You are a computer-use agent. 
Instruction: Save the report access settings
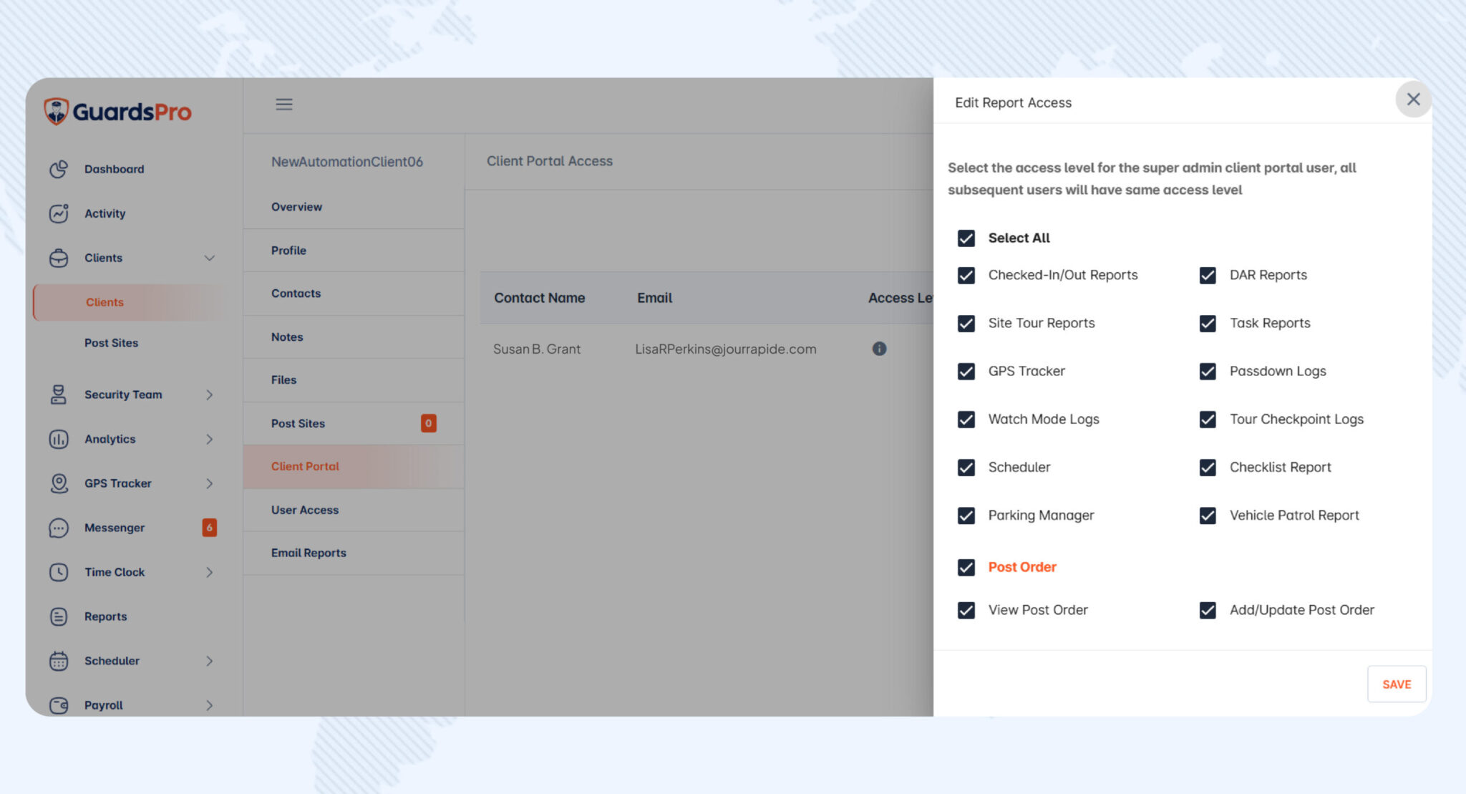point(1397,684)
